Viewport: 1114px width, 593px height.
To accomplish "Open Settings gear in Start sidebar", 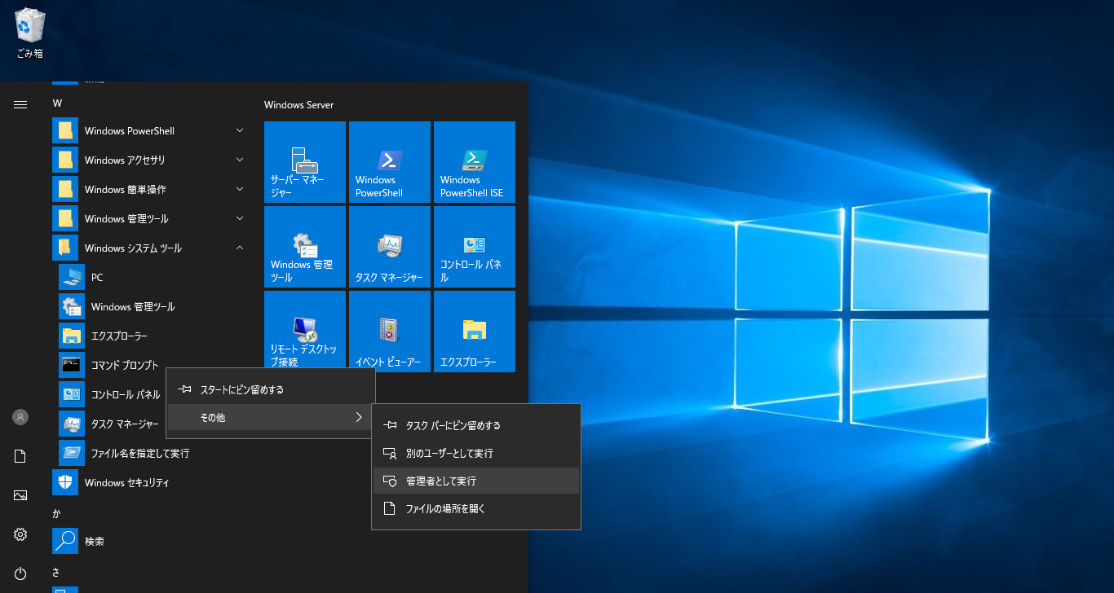I will pos(20,534).
